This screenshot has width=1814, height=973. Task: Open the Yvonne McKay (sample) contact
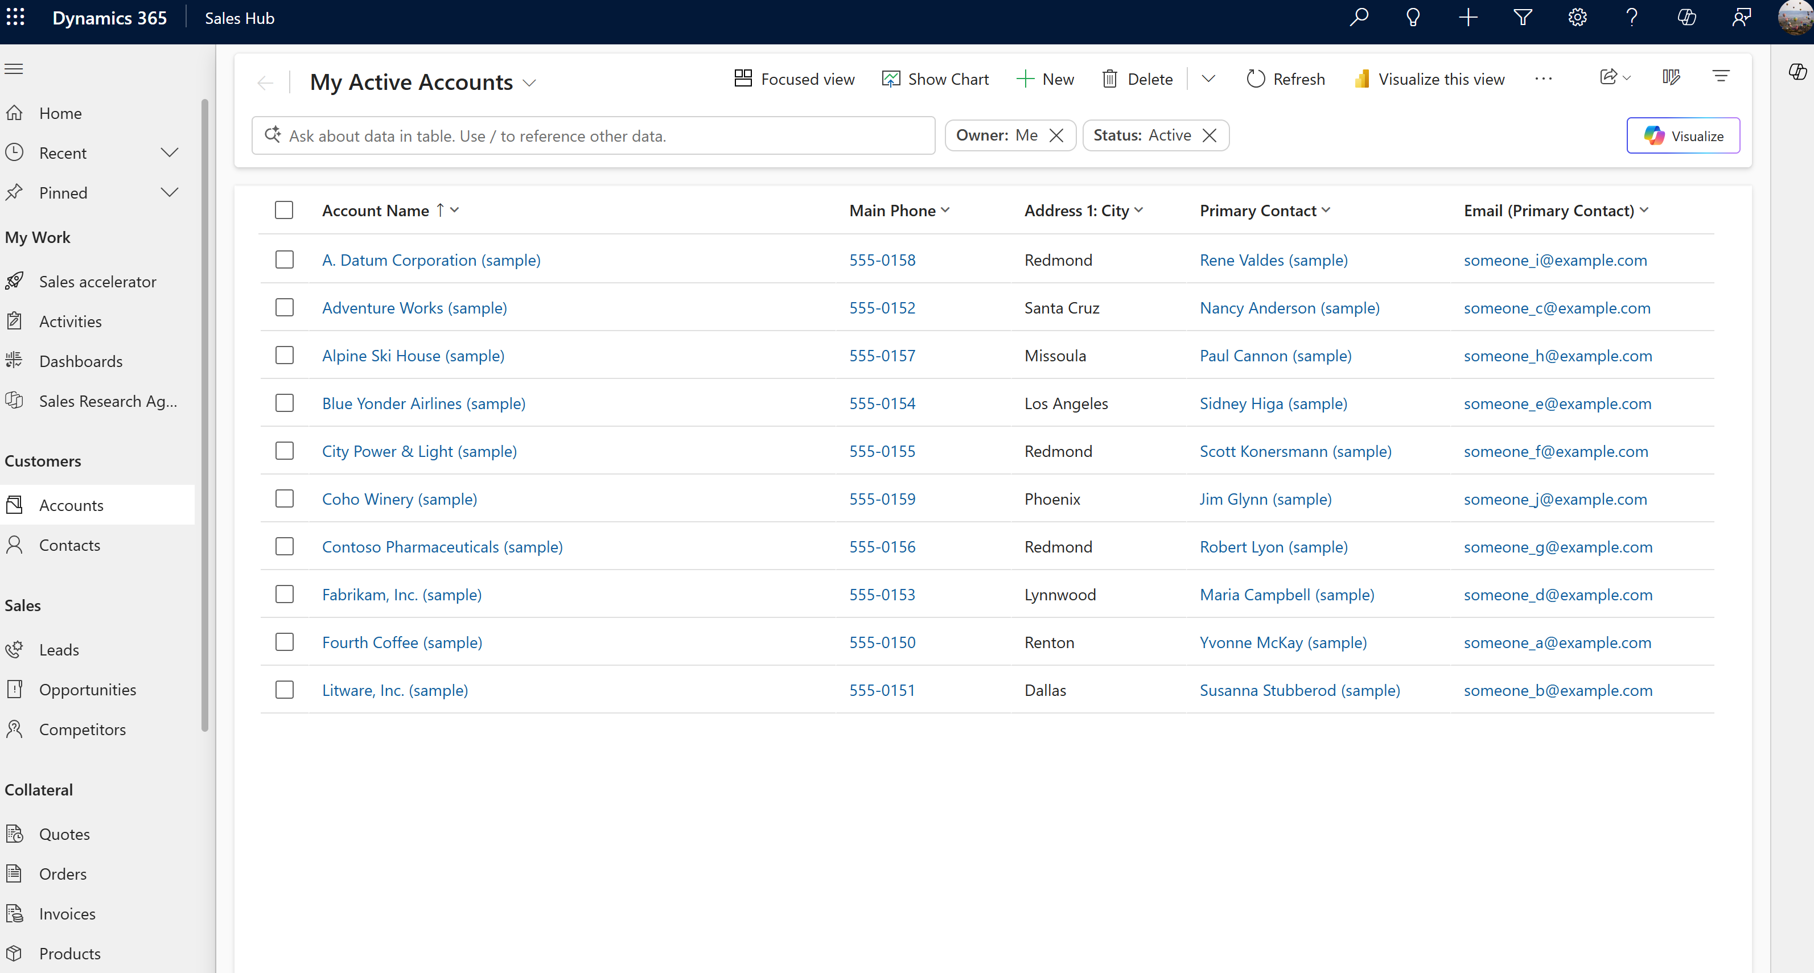pos(1283,642)
